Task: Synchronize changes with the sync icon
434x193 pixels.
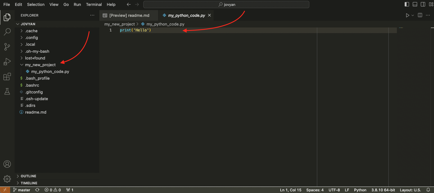Action: pyautogui.click(x=37, y=190)
